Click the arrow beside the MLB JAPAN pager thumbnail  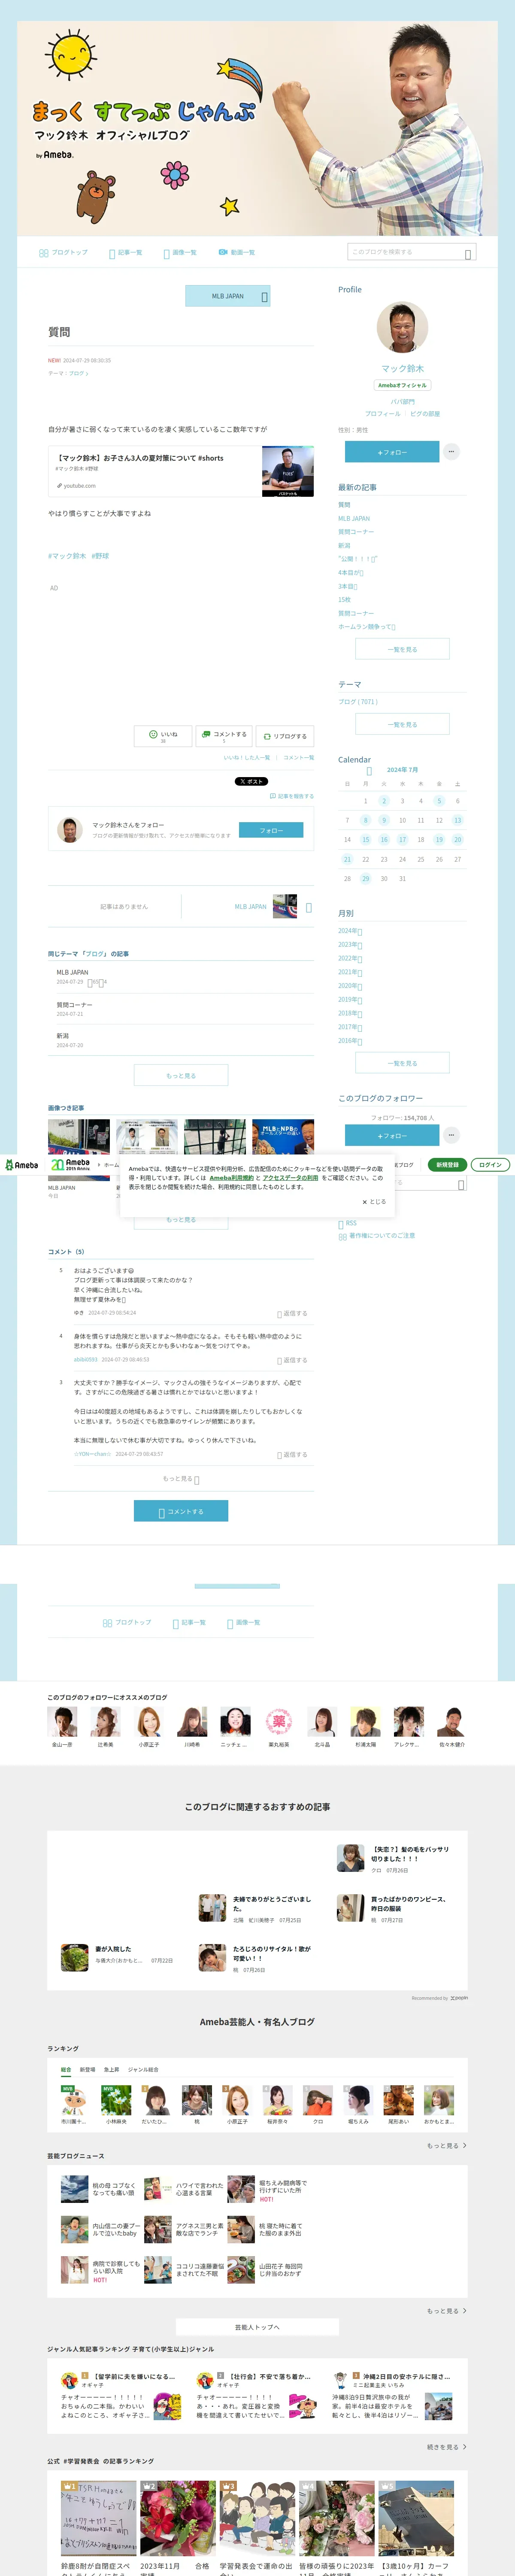click(308, 907)
